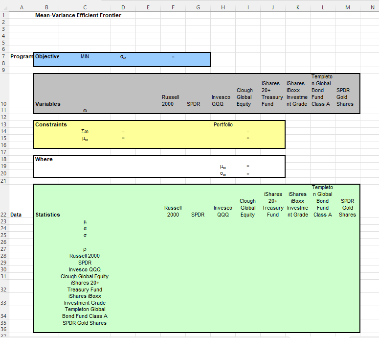Select column C header
The image size is (379, 338).
[85, 7]
